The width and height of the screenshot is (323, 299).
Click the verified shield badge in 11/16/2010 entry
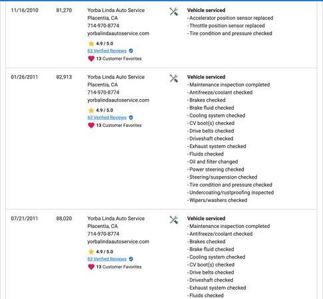(131, 51)
